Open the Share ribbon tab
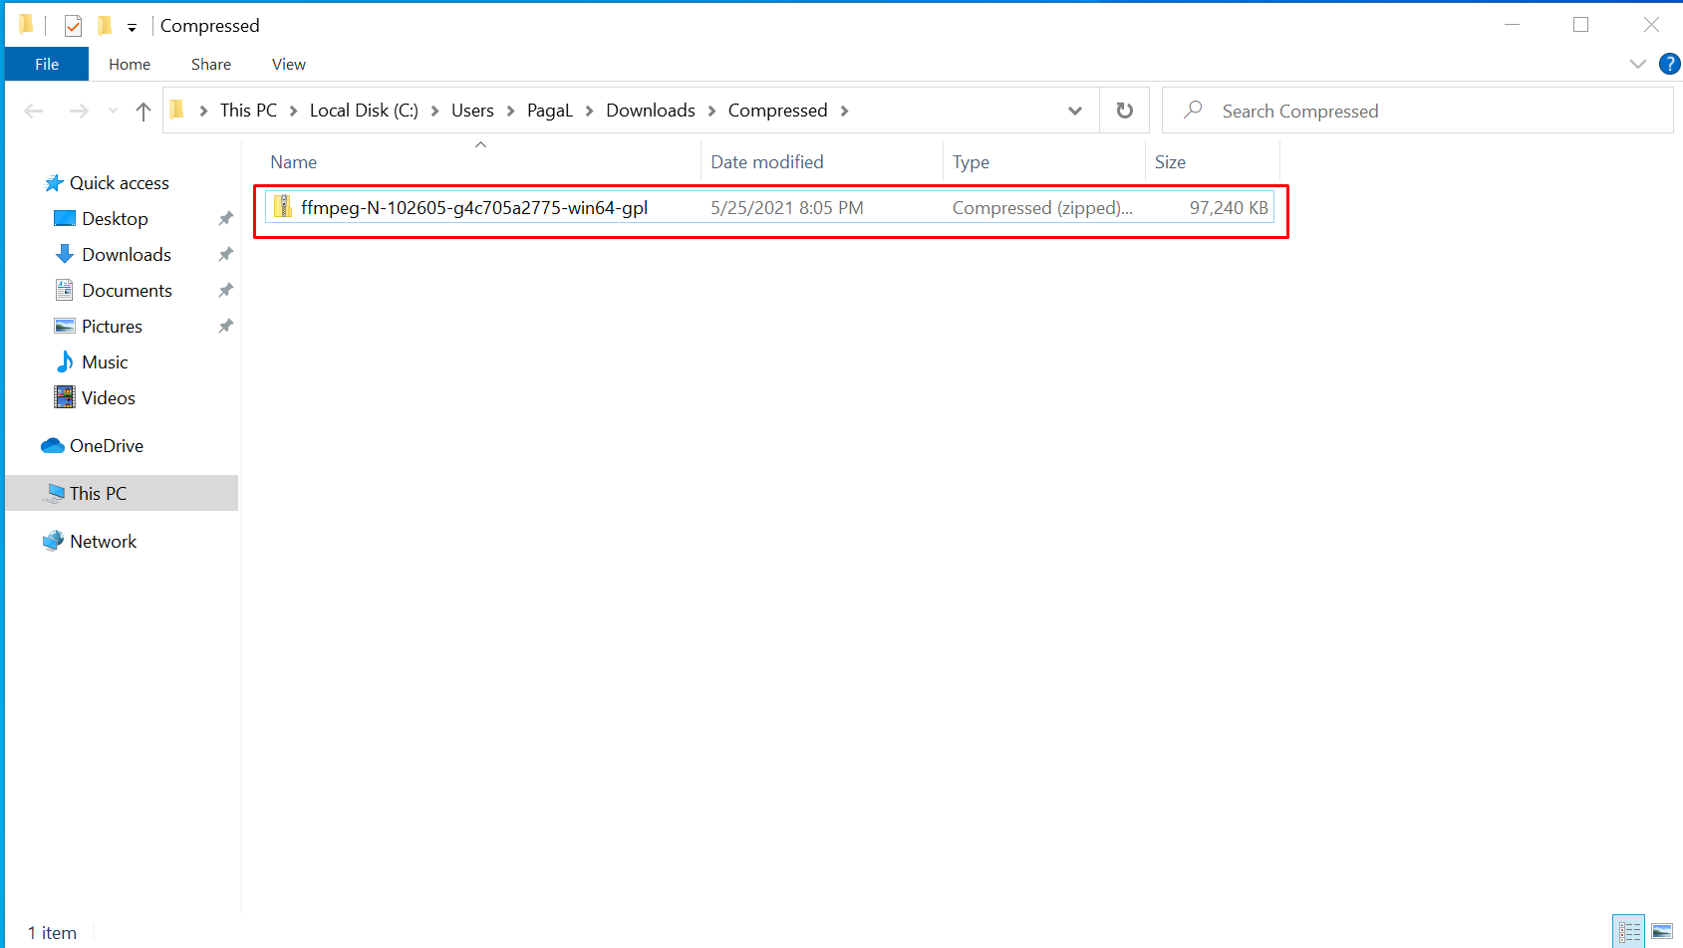1683x948 pixels. [210, 64]
